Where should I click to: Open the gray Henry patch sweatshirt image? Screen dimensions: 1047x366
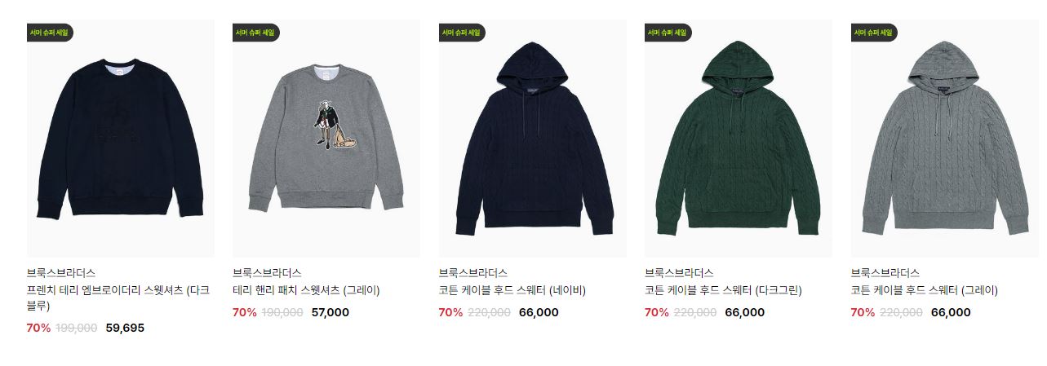pos(326,139)
